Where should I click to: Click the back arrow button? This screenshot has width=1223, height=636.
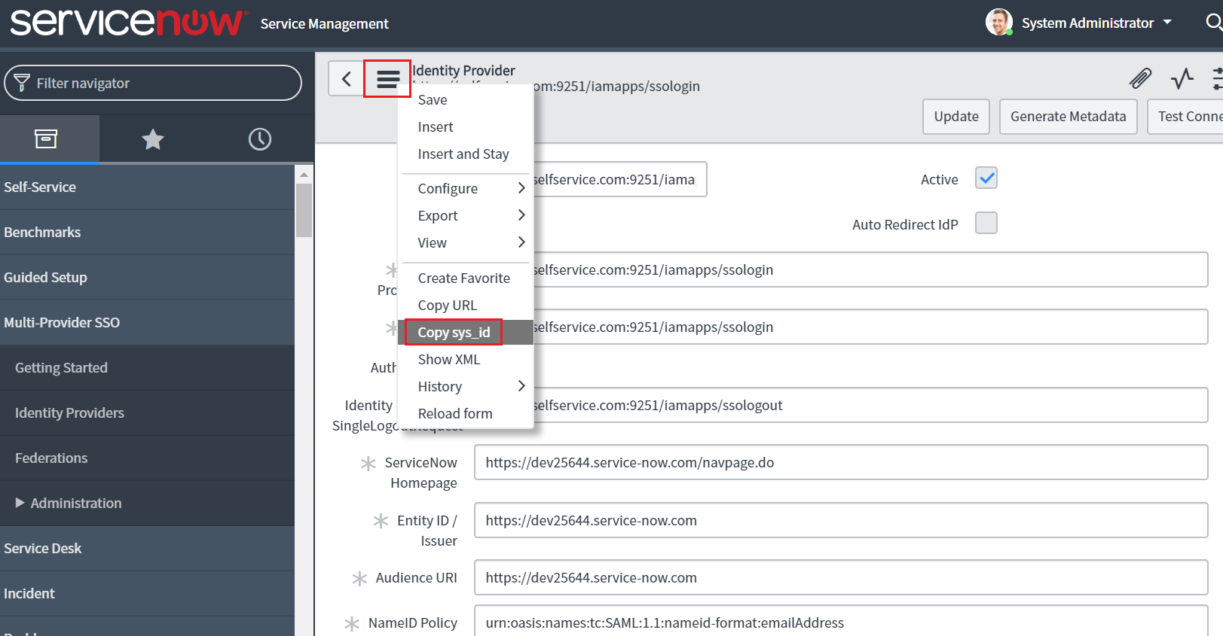click(347, 78)
